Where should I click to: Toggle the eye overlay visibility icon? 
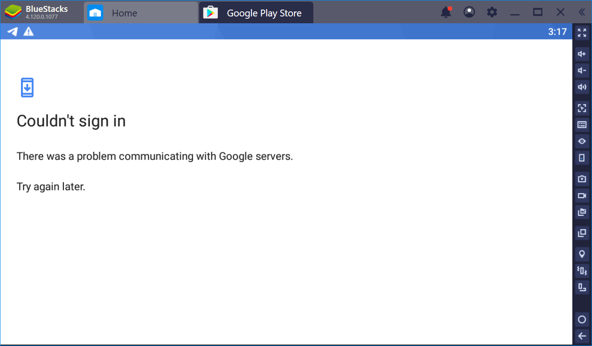coord(582,141)
